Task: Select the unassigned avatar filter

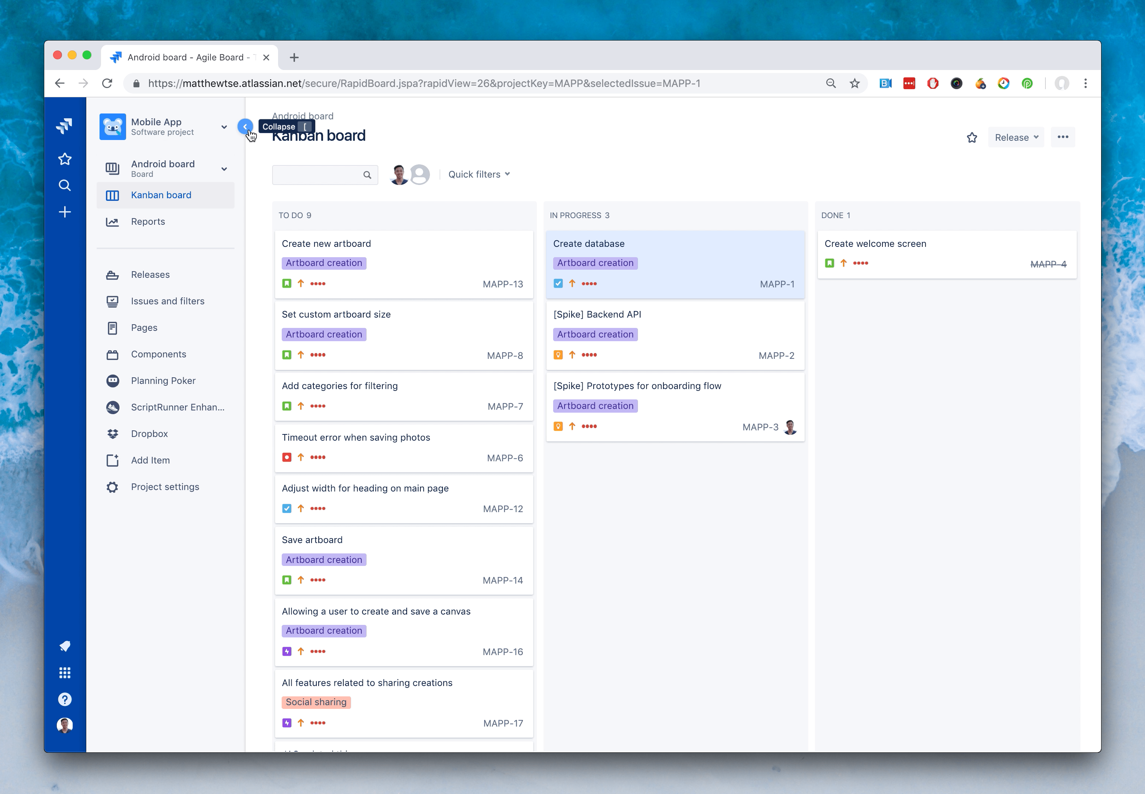Action: [x=420, y=174]
